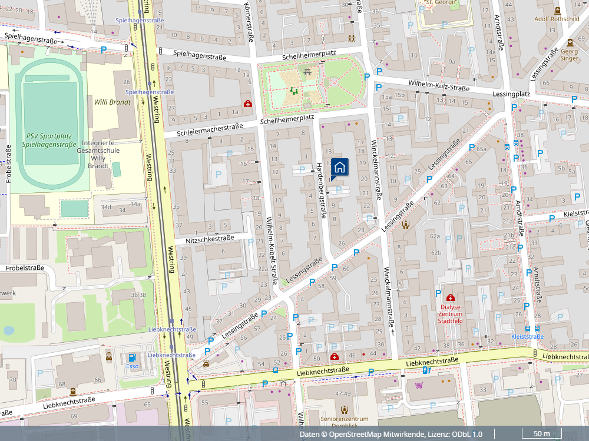Click the playground icon in Schellheimerplatz park
The height and width of the screenshot is (441, 589).
point(293,91)
